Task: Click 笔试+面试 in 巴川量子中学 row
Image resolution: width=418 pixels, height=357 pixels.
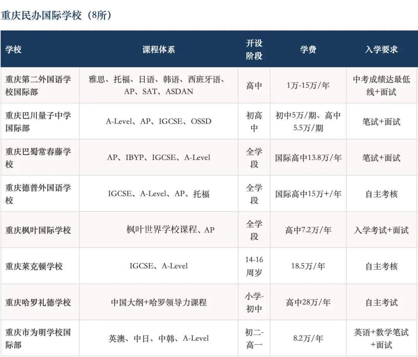Action: coord(382,122)
